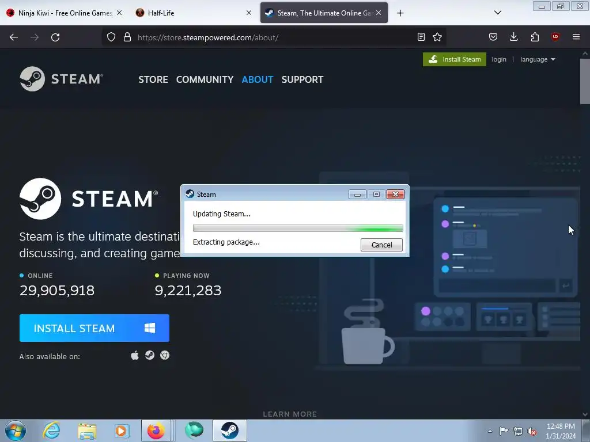The height and width of the screenshot is (442, 590).
Task: Click the playing now count 9,221,283
Action: 188,290
